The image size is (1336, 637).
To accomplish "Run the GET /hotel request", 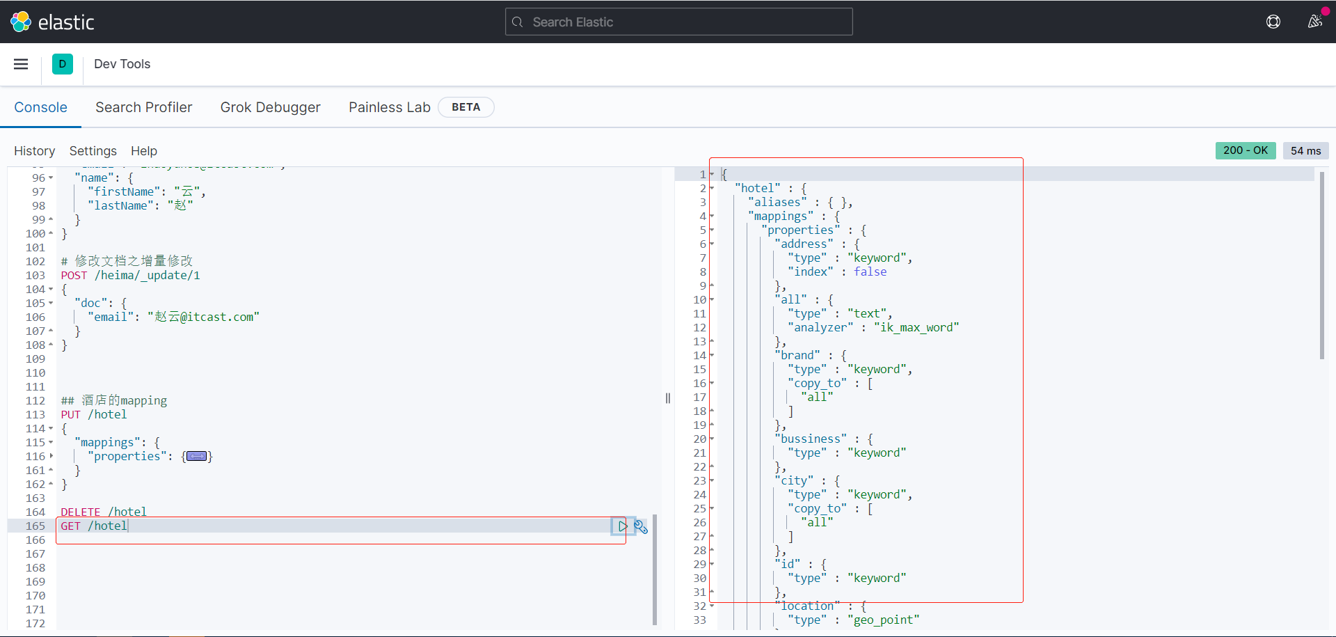I will [x=622, y=526].
